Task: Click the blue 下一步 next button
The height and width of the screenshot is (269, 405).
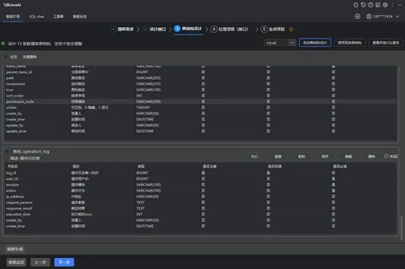Action: 64,262
